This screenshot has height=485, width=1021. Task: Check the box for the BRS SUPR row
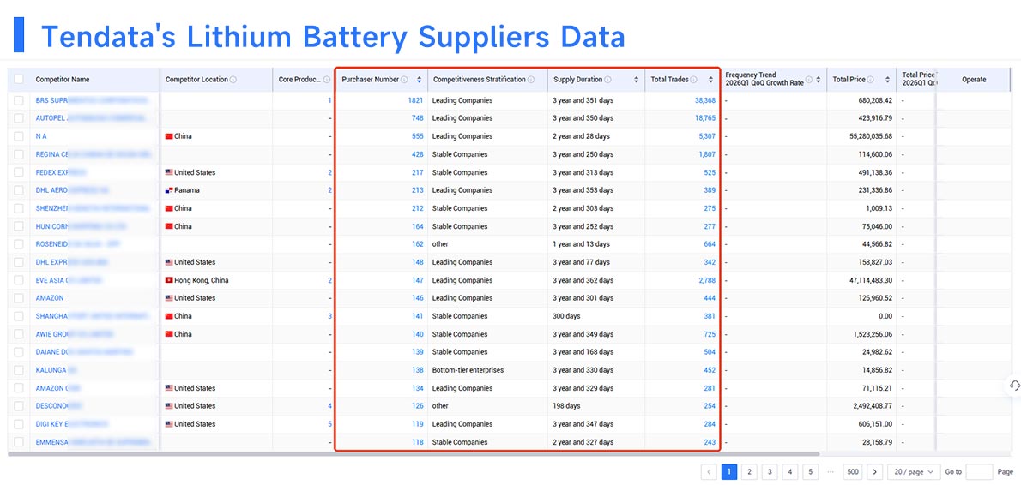click(19, 101)
